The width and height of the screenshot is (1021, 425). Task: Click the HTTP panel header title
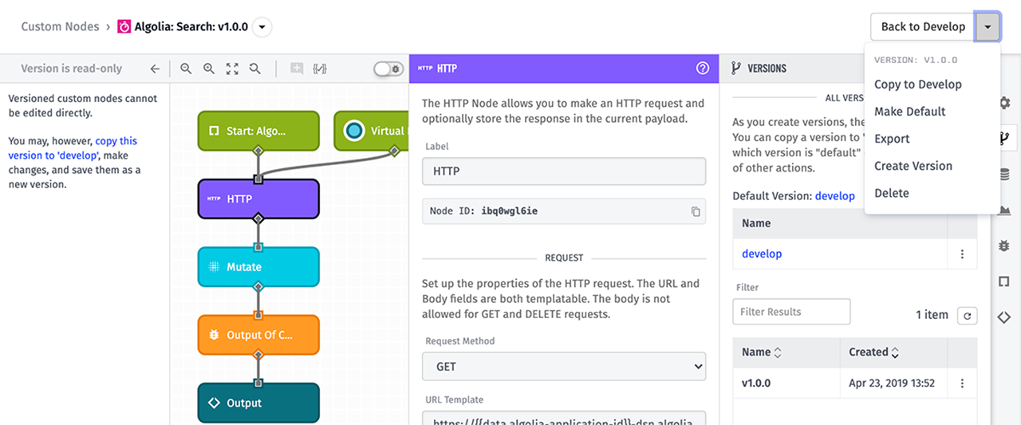(447, 69)
